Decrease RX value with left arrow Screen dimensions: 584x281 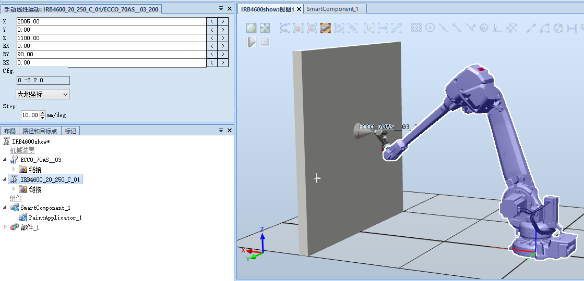pos(212,46)
